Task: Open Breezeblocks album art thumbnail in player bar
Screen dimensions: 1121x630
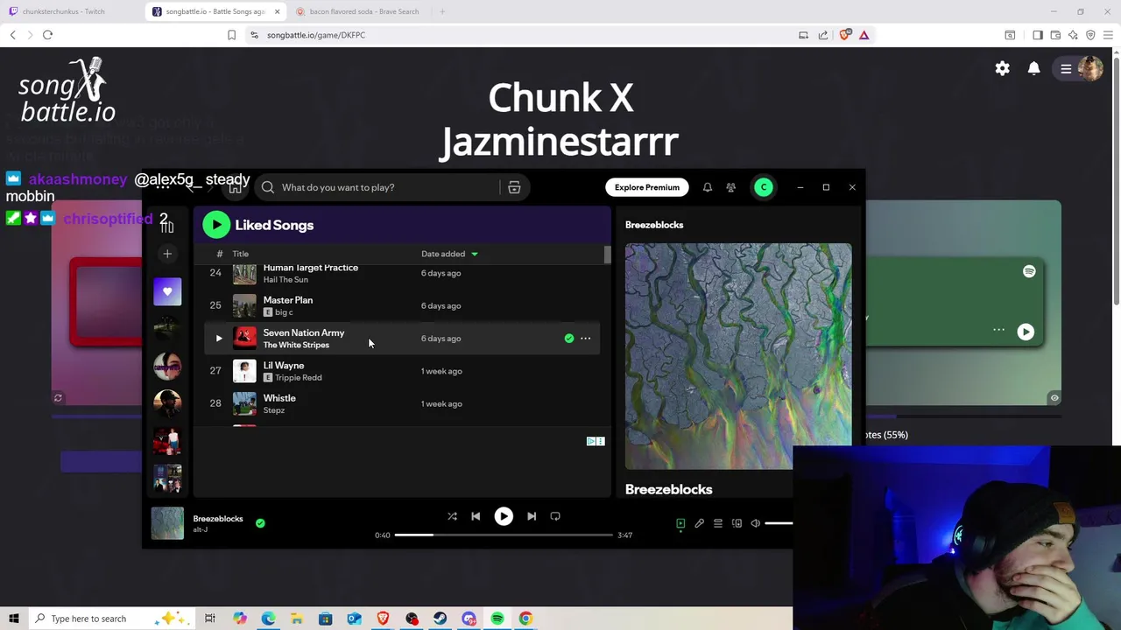Action: (167, 523)
